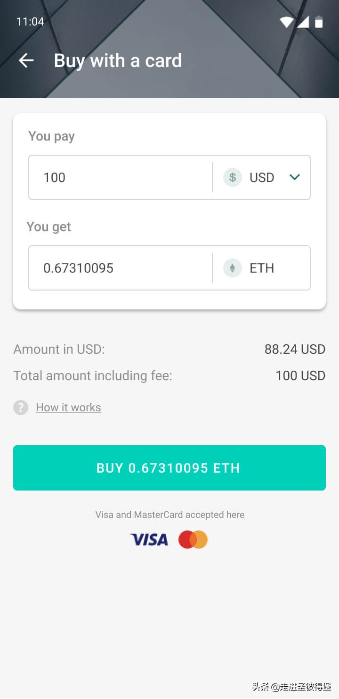Focus the You pay amount field
Image resolution: width=339 pixels, height=699 pixels.
pyautogui.click(x=121, y=177)
